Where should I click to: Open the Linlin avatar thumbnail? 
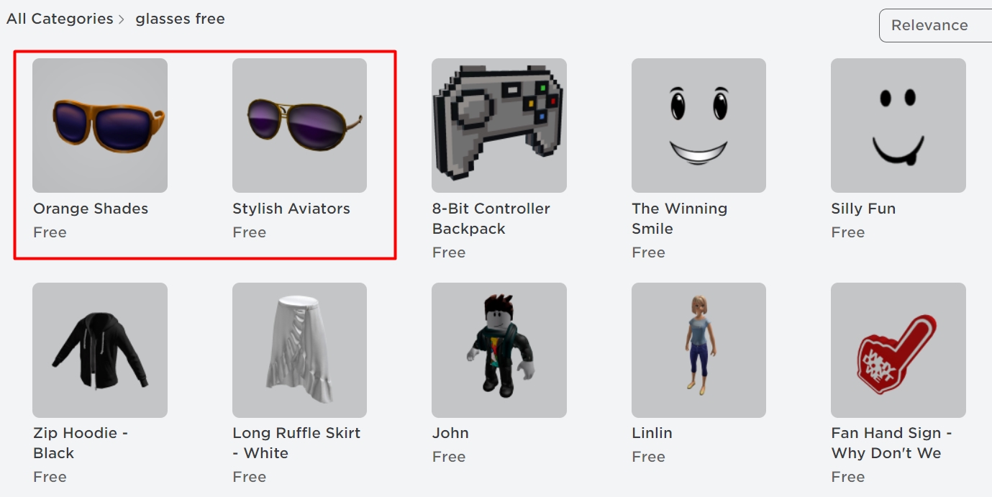pos(699,350)
